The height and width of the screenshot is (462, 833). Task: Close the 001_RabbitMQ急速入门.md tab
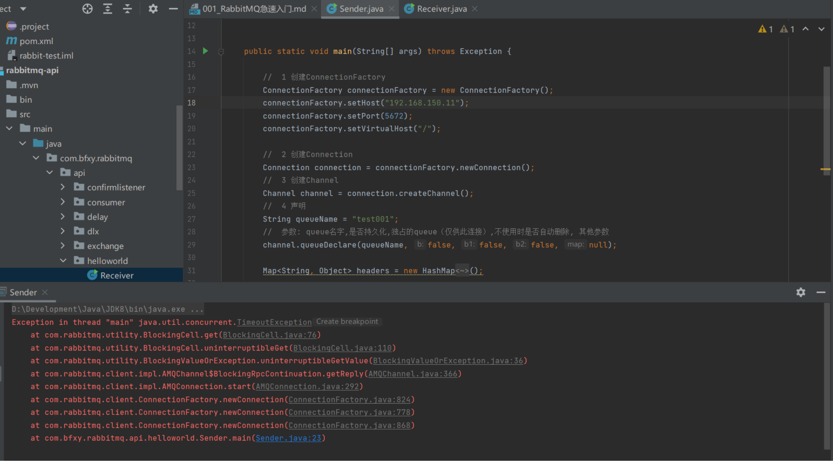pyautogui.click(x=314, y=9)
